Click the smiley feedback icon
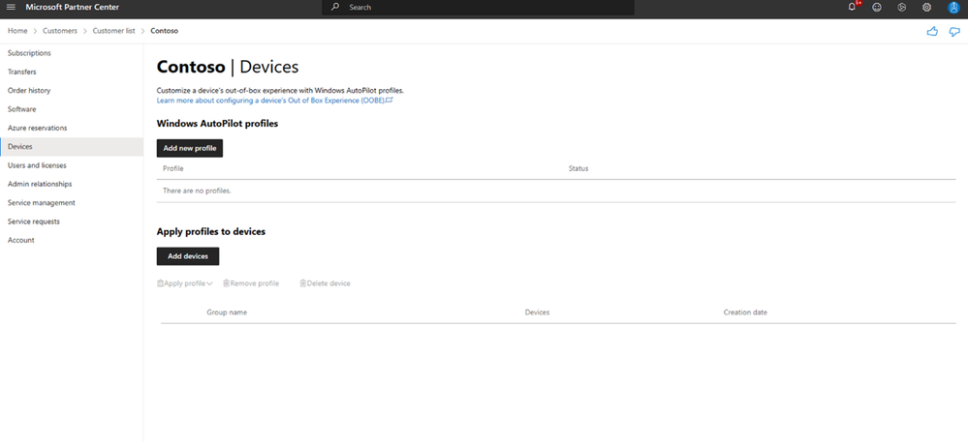Screen dimensions: 968x442 876,8
